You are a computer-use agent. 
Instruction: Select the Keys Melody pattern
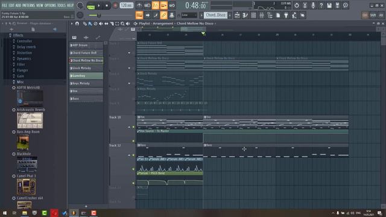tap(86, 83)
